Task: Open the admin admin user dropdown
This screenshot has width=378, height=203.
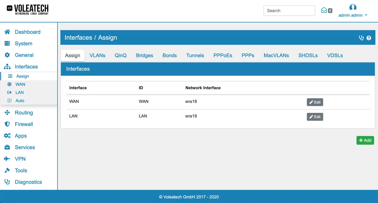Action: pyautogui.click(x=352, y=15)
